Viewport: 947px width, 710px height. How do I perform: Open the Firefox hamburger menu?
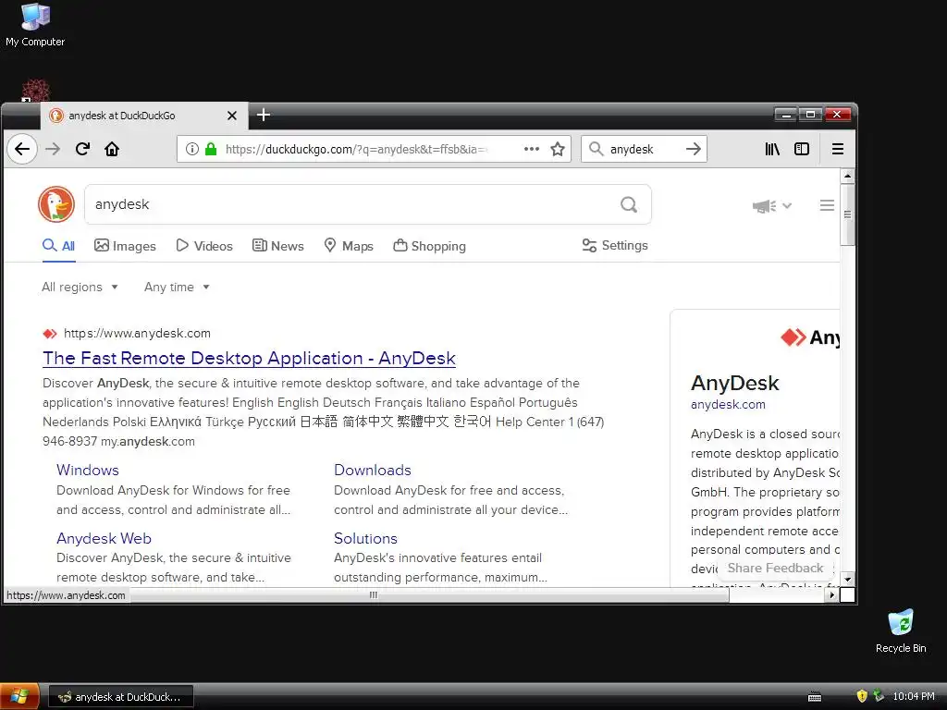click(838, 149)
